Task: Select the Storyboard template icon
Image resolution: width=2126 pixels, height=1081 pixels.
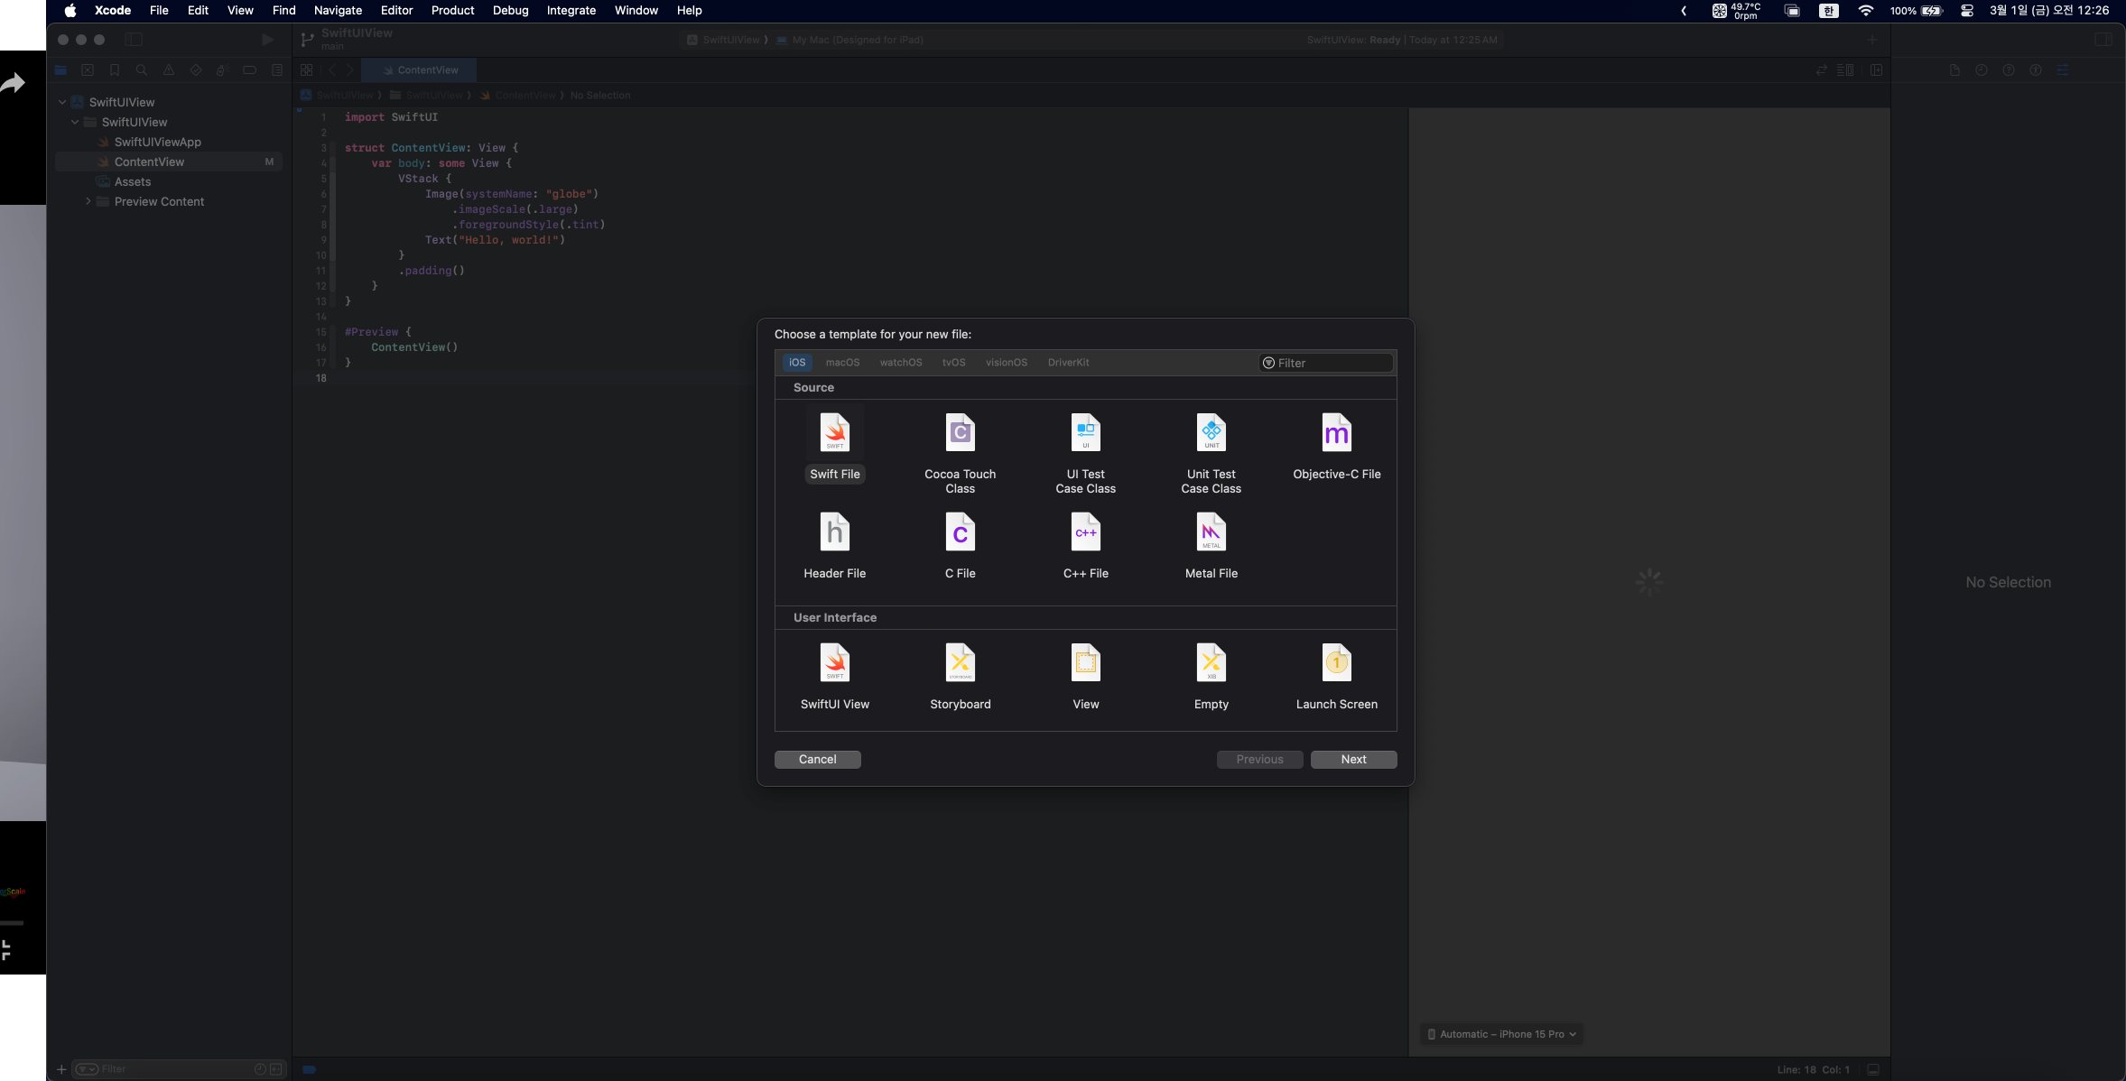Action: pyautogui.click(x=960, y=663)
